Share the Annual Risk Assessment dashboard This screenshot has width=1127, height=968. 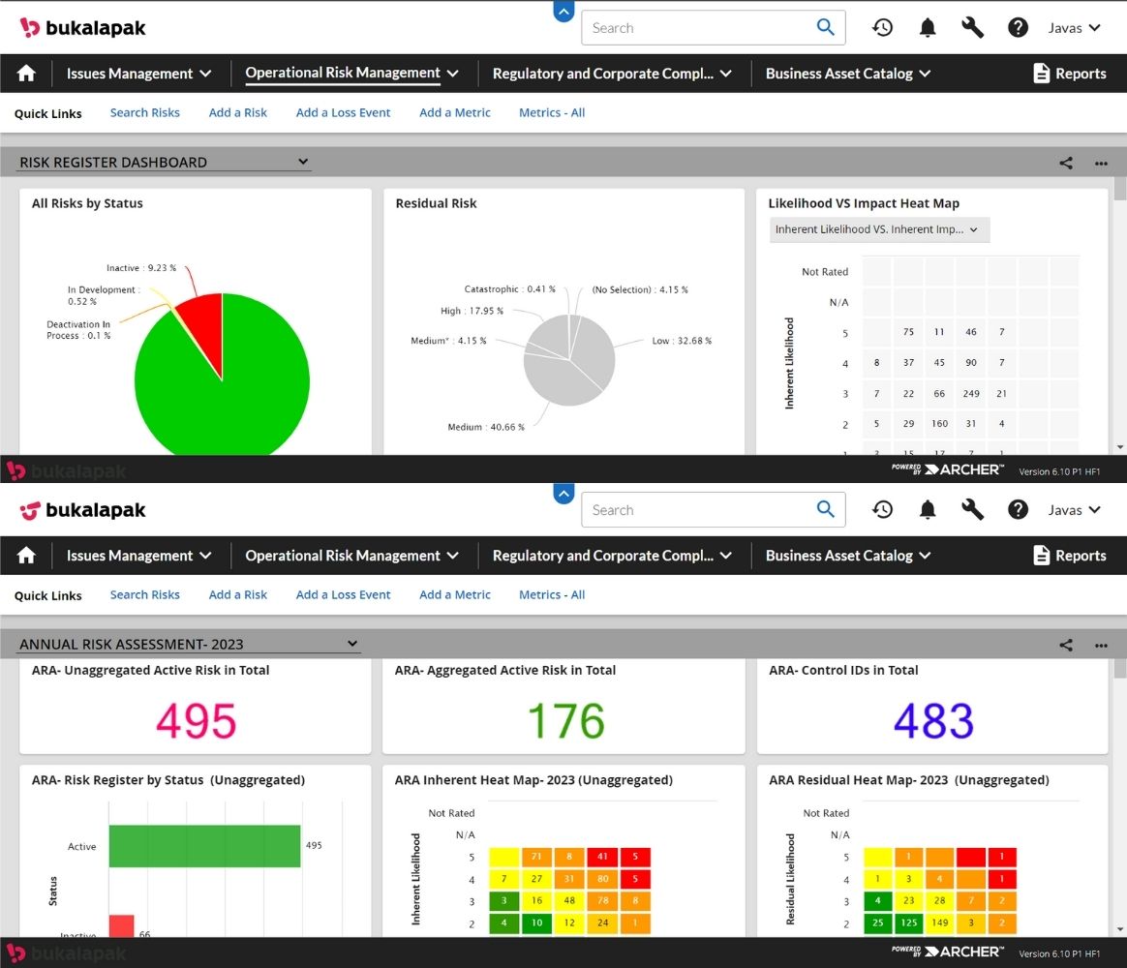1066,646
